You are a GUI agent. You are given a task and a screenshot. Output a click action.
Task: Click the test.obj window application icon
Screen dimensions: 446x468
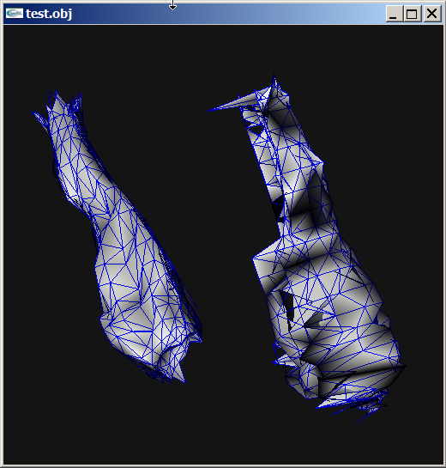click(x=15, y=14)
